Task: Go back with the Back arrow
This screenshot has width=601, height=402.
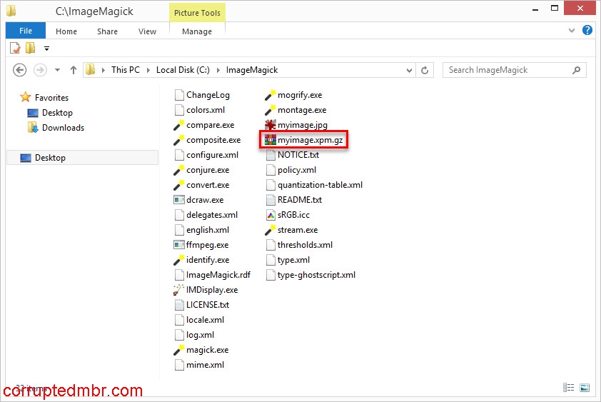Action: point(20,70)
